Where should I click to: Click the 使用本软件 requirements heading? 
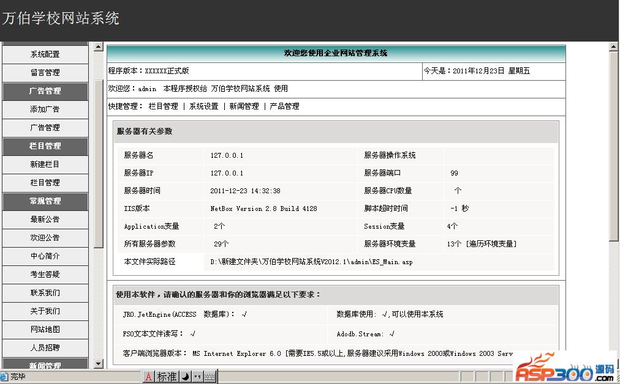click(218, 295)
